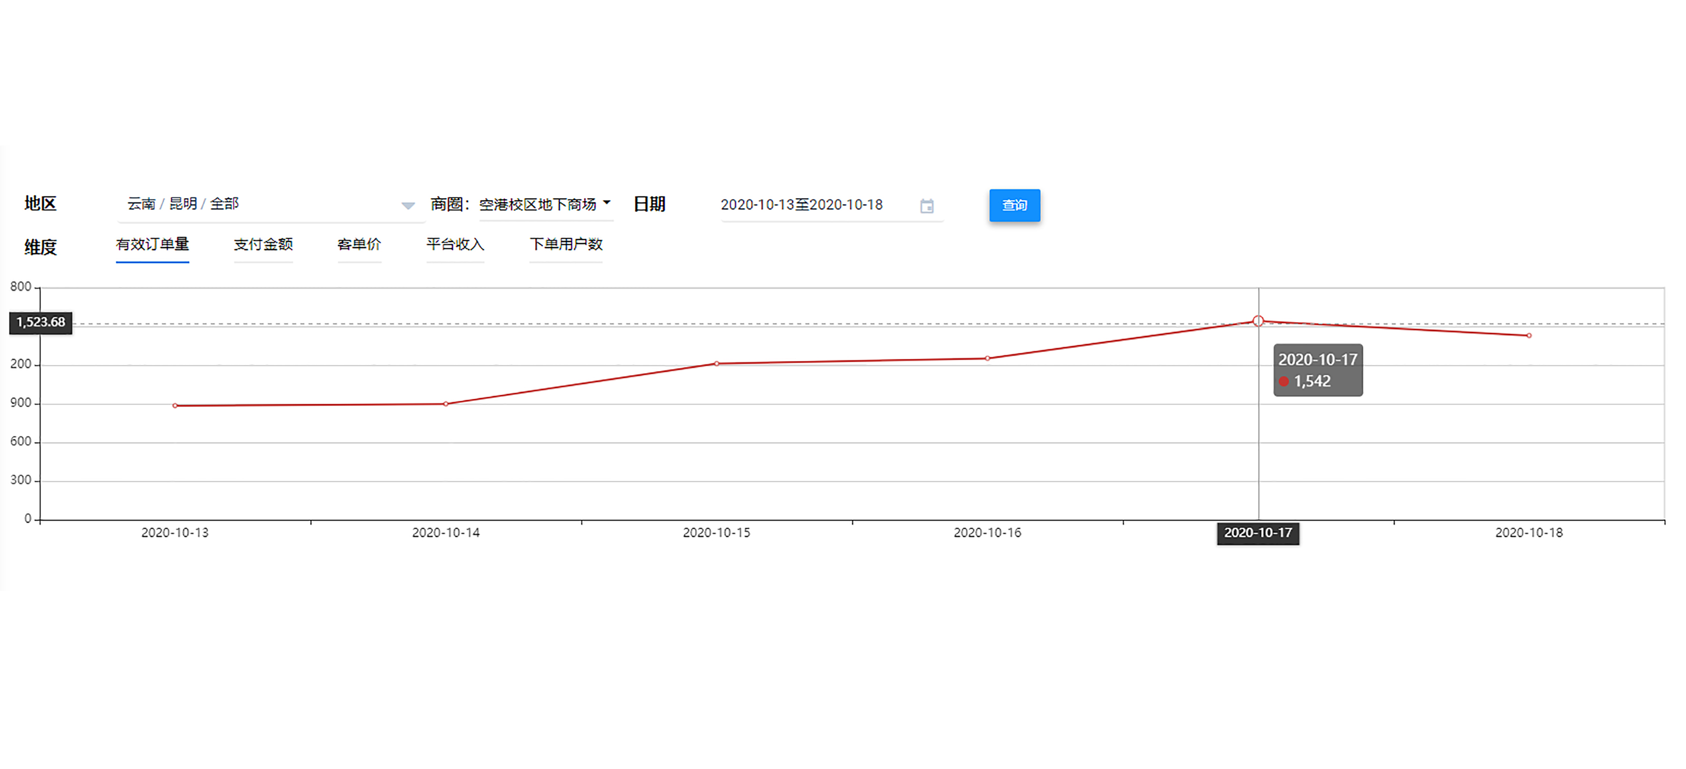Click the 2020-10-14 data point marker
This screenshot has width=1686, height=769.
pos(446,404)
